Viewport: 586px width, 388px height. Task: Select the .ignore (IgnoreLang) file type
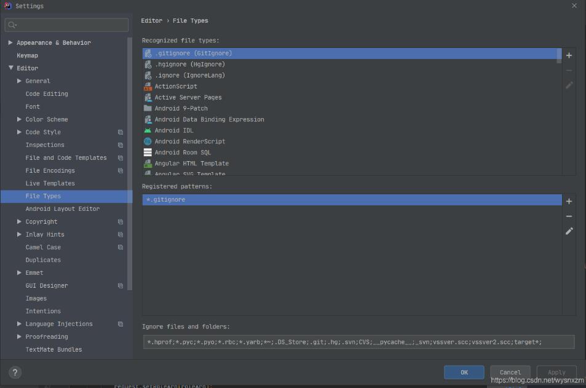pos(352,76)
